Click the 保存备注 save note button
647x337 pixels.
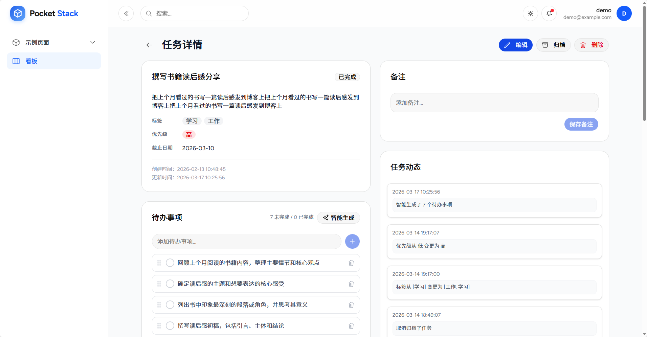(x=581, y=124)
